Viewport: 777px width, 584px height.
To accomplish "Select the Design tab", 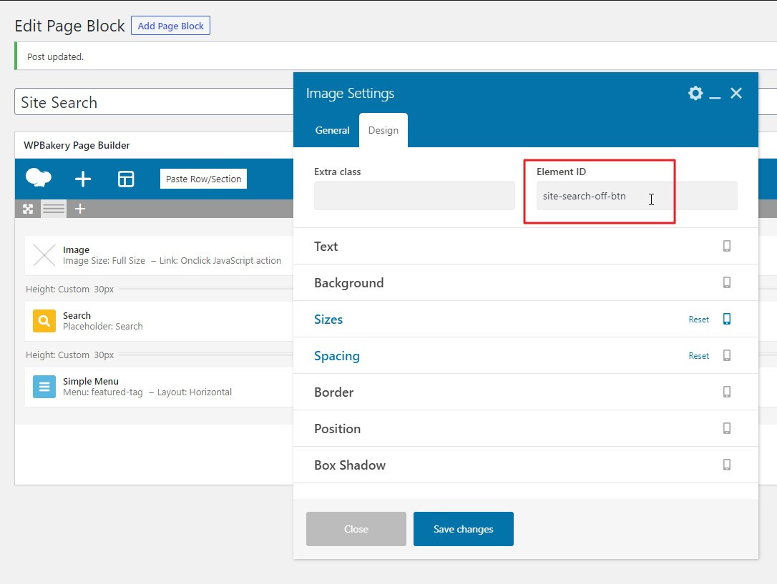I will 383,130.
